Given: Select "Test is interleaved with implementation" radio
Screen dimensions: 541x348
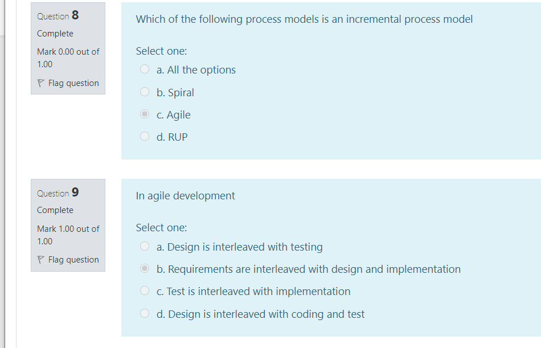Looking at the screenshot, I should point(145,291).
